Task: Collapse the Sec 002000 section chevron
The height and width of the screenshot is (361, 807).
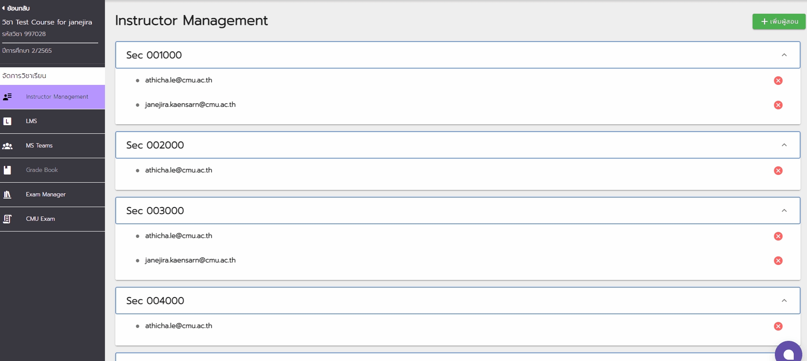Action: pos(784,145)
